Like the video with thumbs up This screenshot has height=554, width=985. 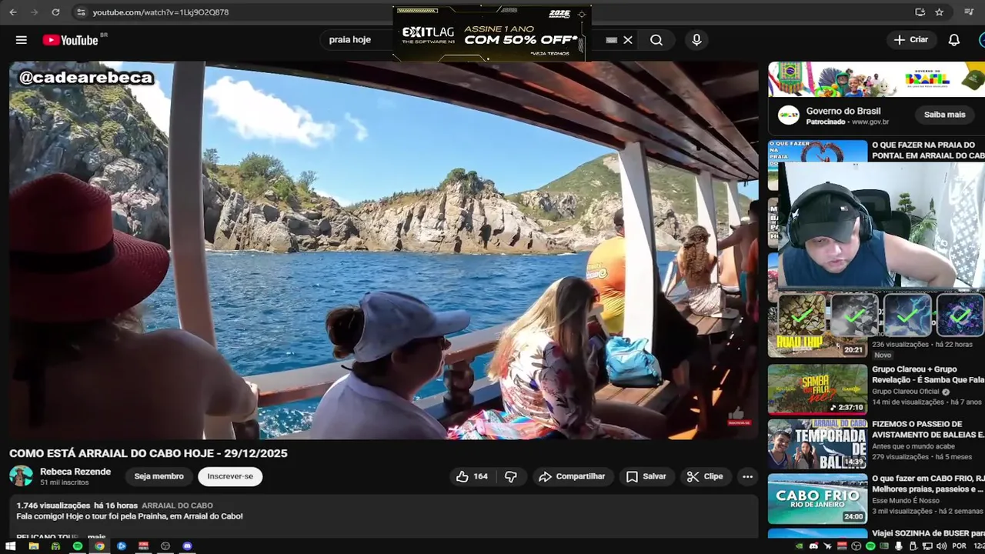coord(472,476)
